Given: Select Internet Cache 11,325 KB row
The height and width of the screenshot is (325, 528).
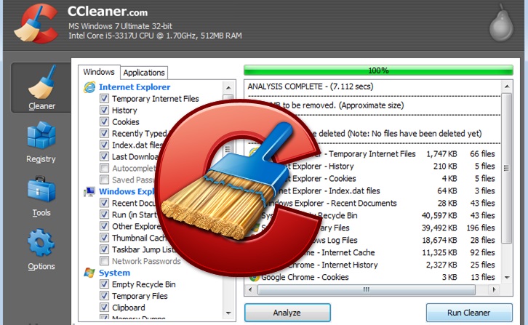Looking at the screenshot, I should tap(372, 252).
